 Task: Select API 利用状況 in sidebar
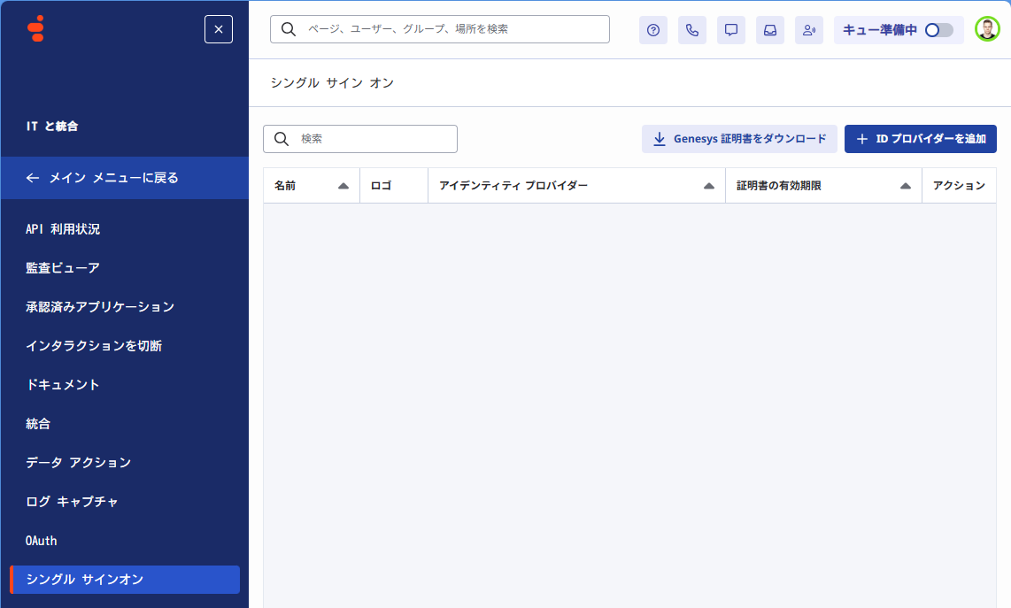[x=63, y=229]
